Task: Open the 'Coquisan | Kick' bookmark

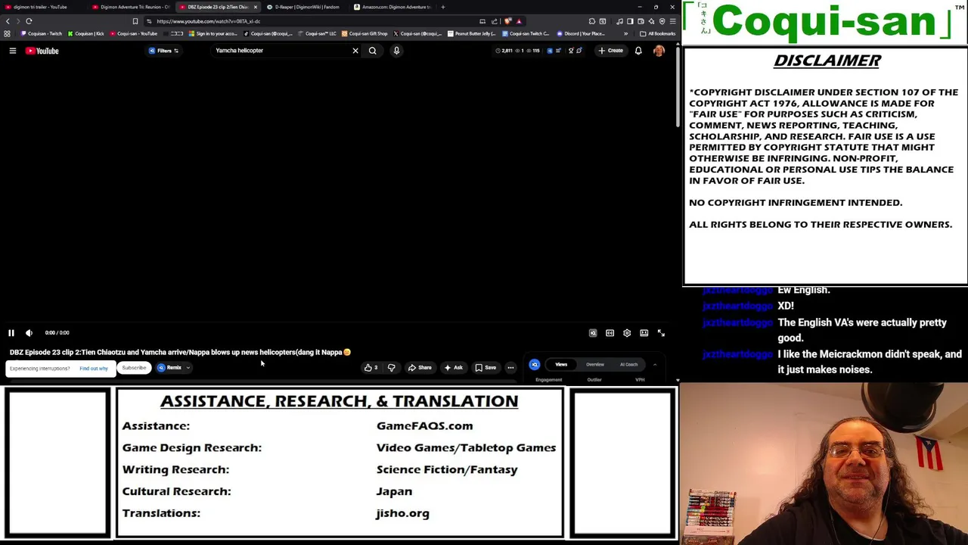Action: 86,33
